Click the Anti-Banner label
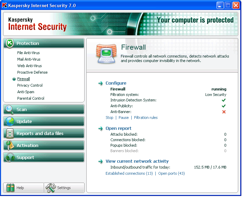Image resolution: width=242 pixels, height=197 pixels. click(121, 112)
